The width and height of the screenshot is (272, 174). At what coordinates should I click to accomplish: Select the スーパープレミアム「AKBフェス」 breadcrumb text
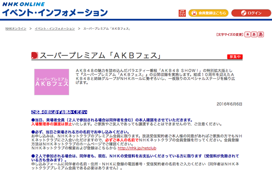(x=107, y=29)
